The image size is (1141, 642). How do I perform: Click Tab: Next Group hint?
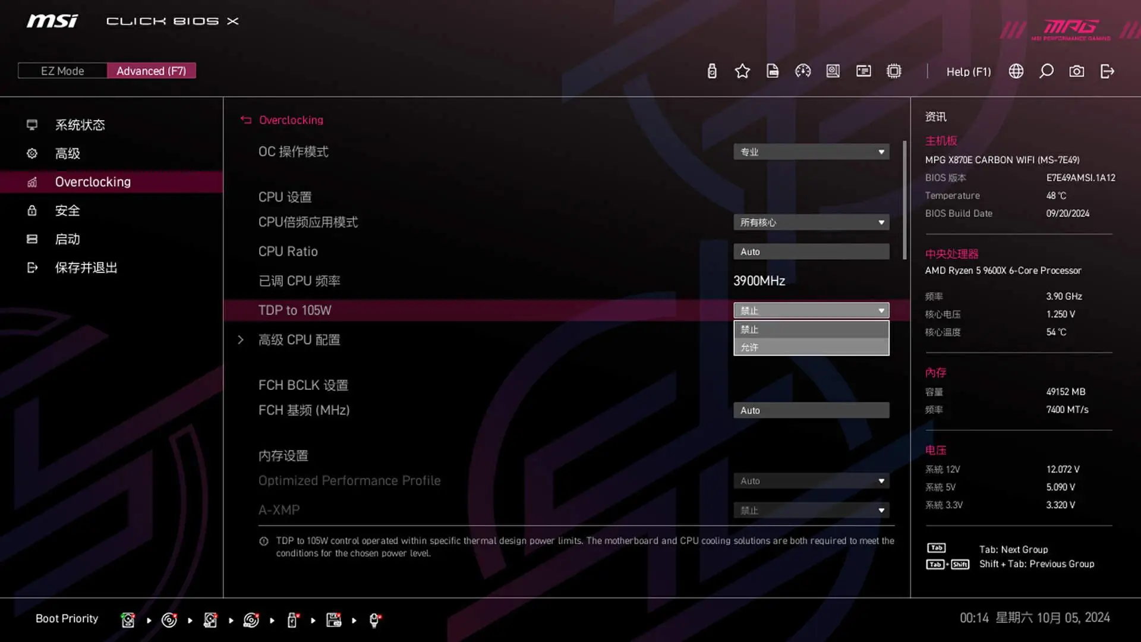tap(1013, 549)
